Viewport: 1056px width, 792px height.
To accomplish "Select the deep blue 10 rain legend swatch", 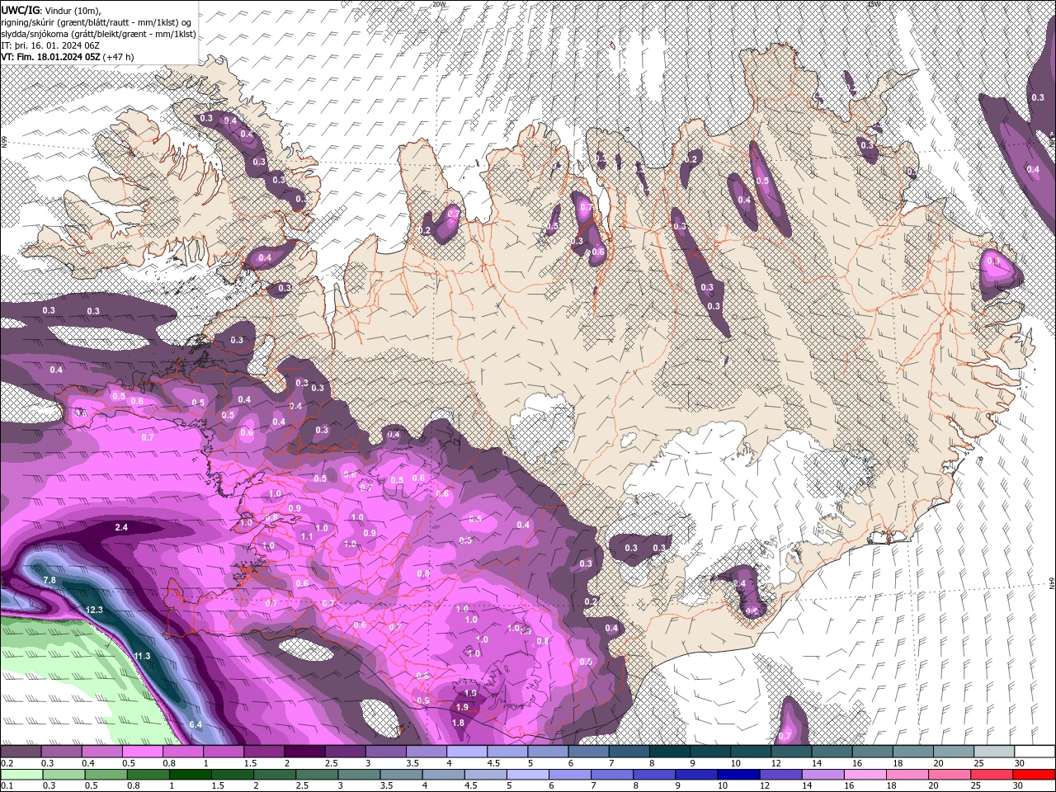I will tap(738, 774).
